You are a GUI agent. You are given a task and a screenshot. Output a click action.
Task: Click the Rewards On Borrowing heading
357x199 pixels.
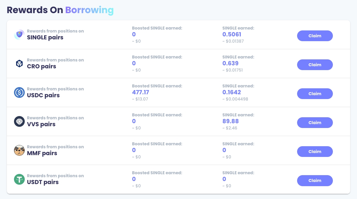(x=60, y=10)
